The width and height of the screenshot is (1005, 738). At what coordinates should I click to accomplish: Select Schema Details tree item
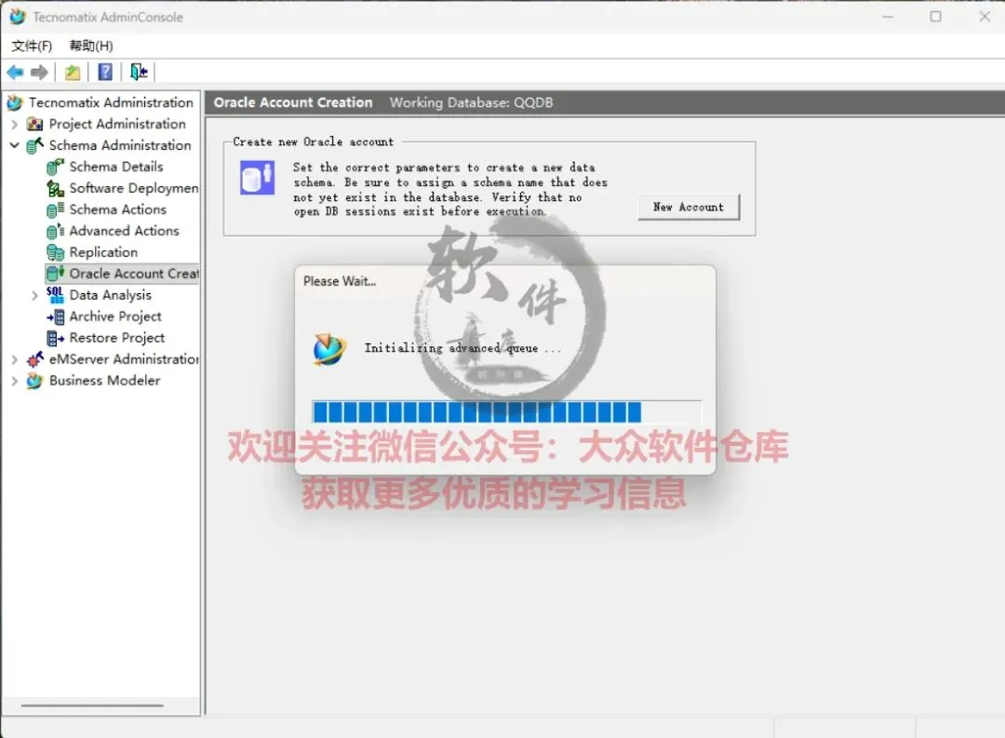[x=116, y=167]
